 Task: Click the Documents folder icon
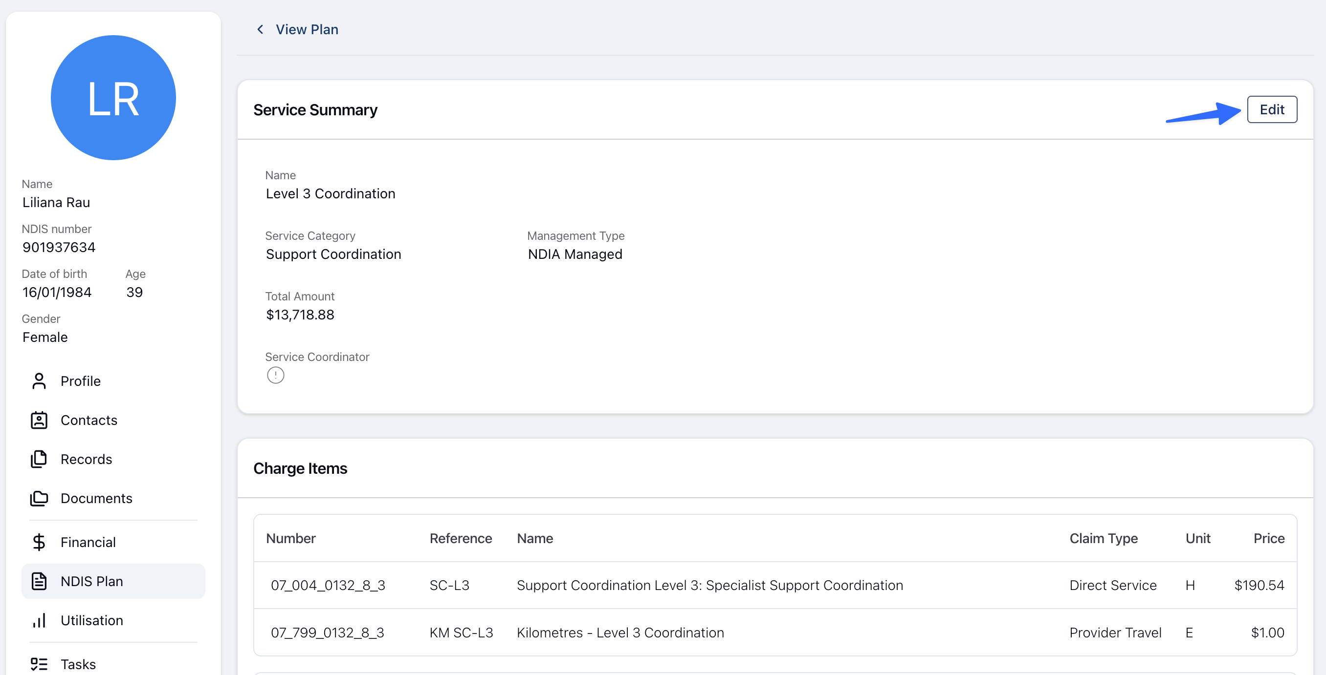click(x=39, y=498)
